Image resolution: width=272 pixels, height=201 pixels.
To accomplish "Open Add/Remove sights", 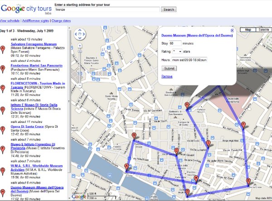I will pos(35,21).
